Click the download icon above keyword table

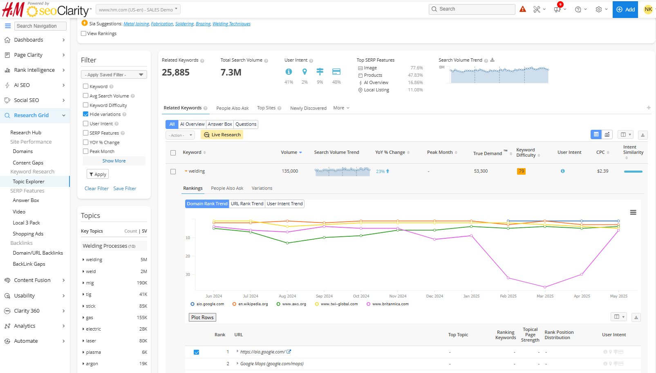coord(643,135)
